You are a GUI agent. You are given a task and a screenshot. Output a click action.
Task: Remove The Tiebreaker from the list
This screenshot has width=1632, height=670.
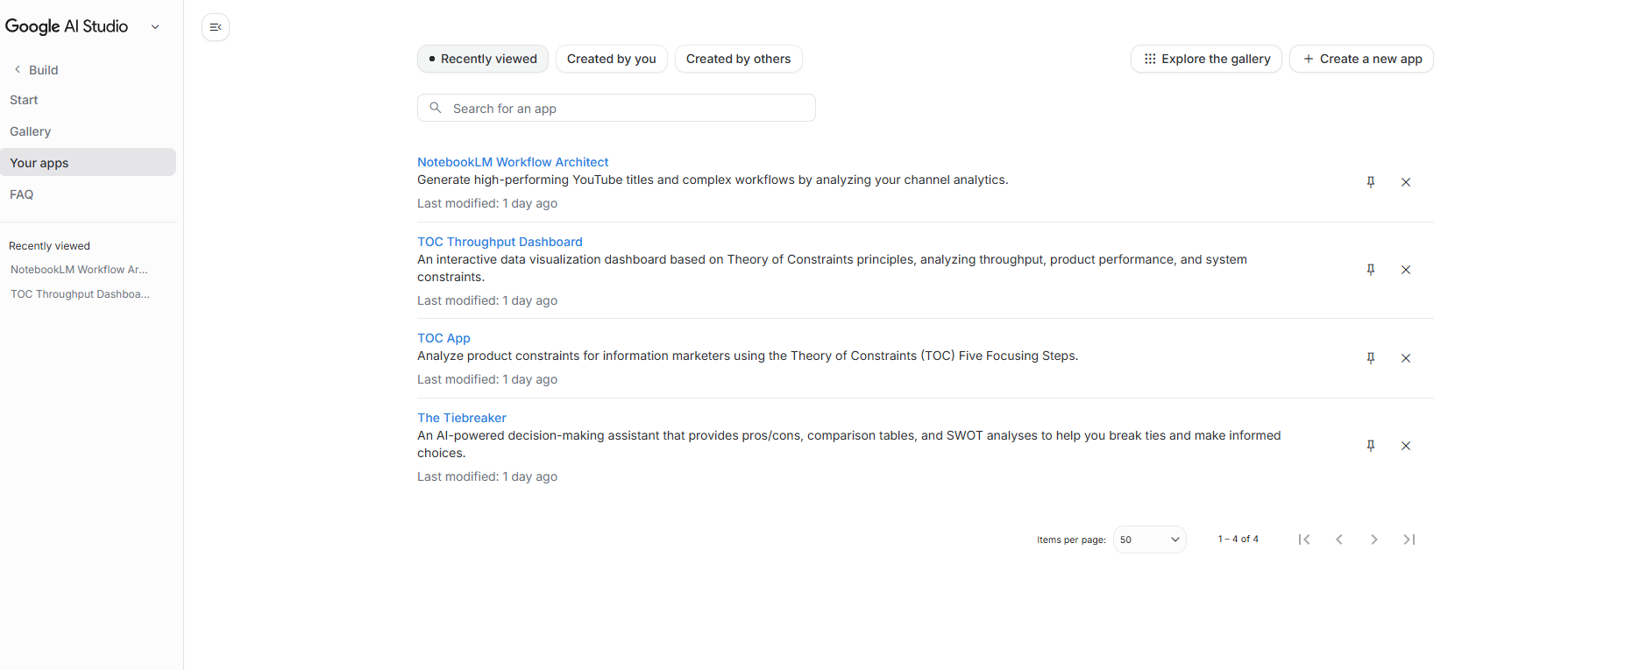[x=1406, y=446]
